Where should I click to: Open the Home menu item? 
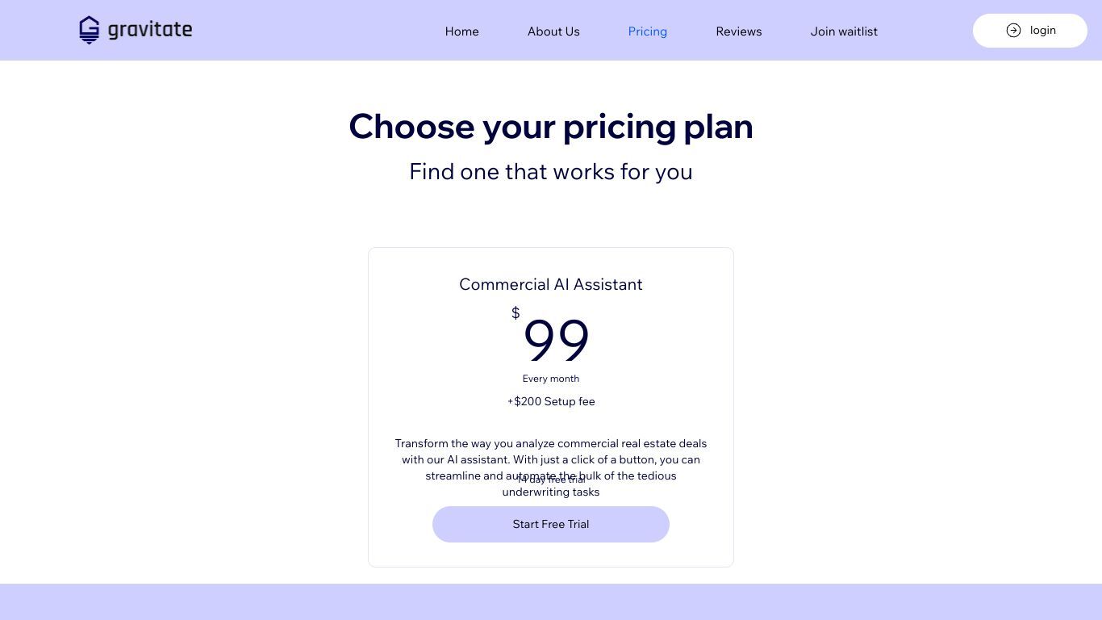click(x=461, y=31)
